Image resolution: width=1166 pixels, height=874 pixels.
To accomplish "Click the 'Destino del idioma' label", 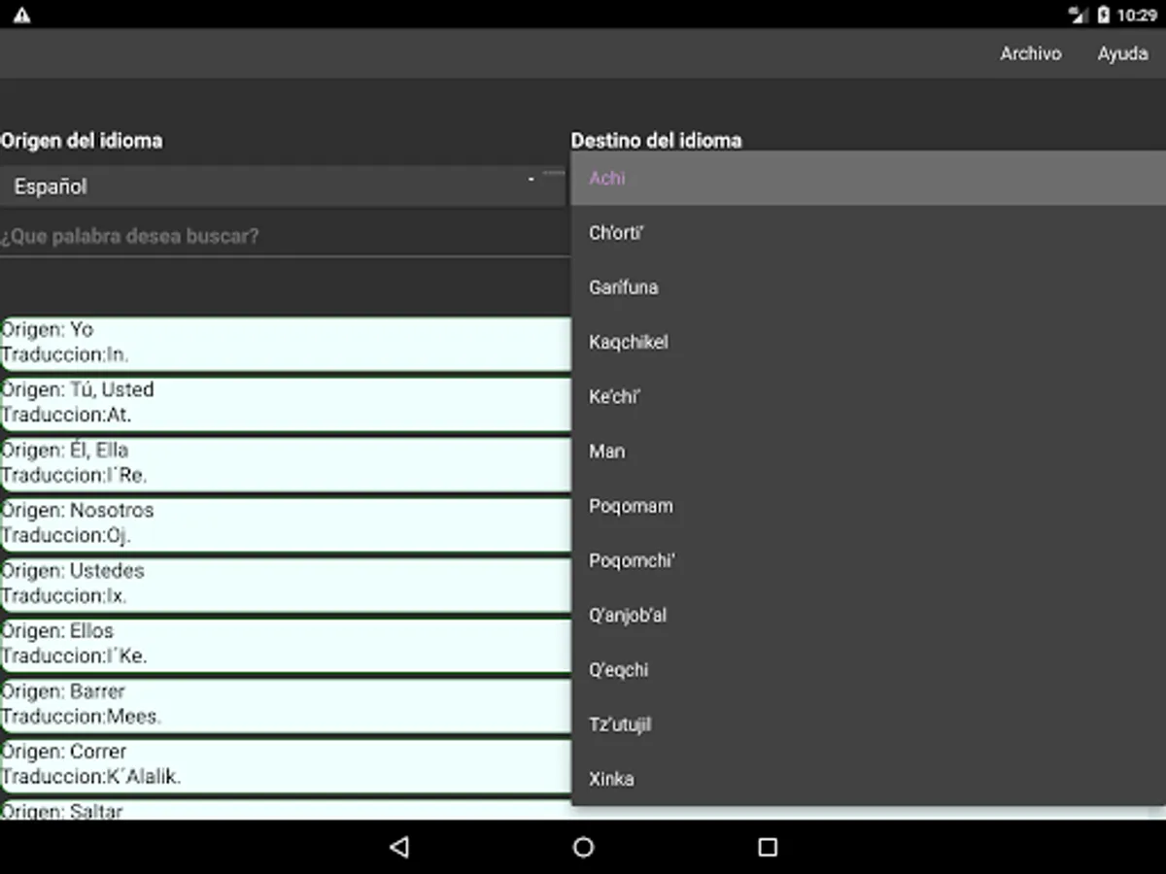I will [657, 141].
